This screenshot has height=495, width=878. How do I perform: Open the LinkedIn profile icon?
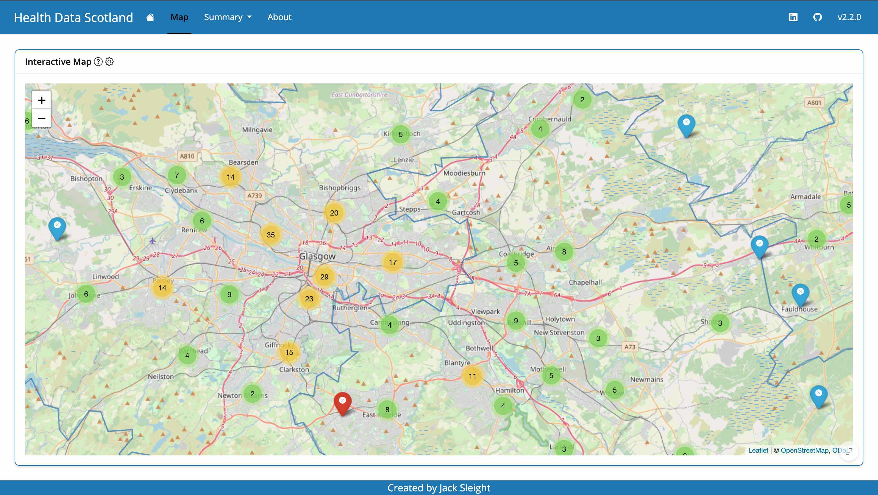pos(793,17)
